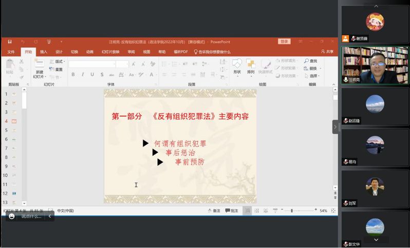Expand the font name combo box
The image size is (410, 248).
coord(112,64)
